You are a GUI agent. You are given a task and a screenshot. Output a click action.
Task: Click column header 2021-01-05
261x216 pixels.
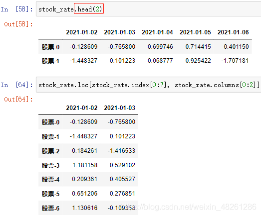coord(195,32)
